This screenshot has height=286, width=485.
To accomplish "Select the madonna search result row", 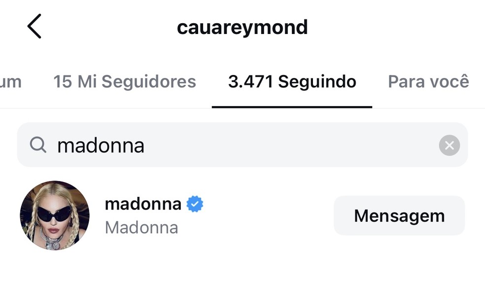I will tap(242, 215).
